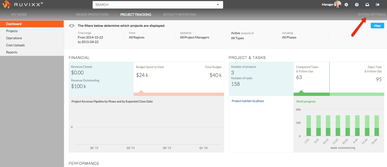The image size is (387, 167).
Task: Open the inbox tray icon
Action: click(x=367, y=5)
